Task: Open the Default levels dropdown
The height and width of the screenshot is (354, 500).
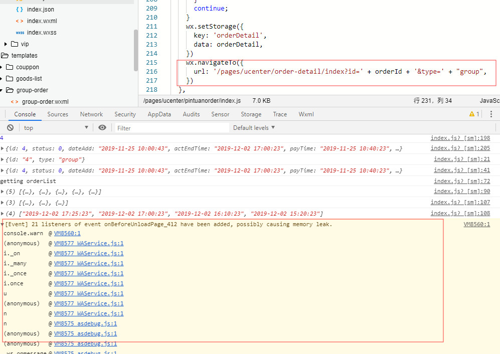Action: pos(254,128)
